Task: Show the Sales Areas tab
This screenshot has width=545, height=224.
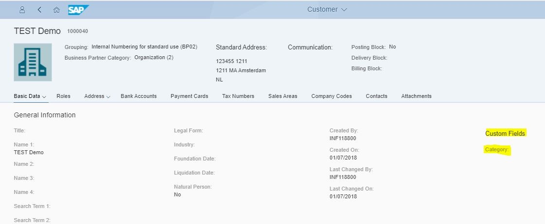Action: (x=282, y=96)
